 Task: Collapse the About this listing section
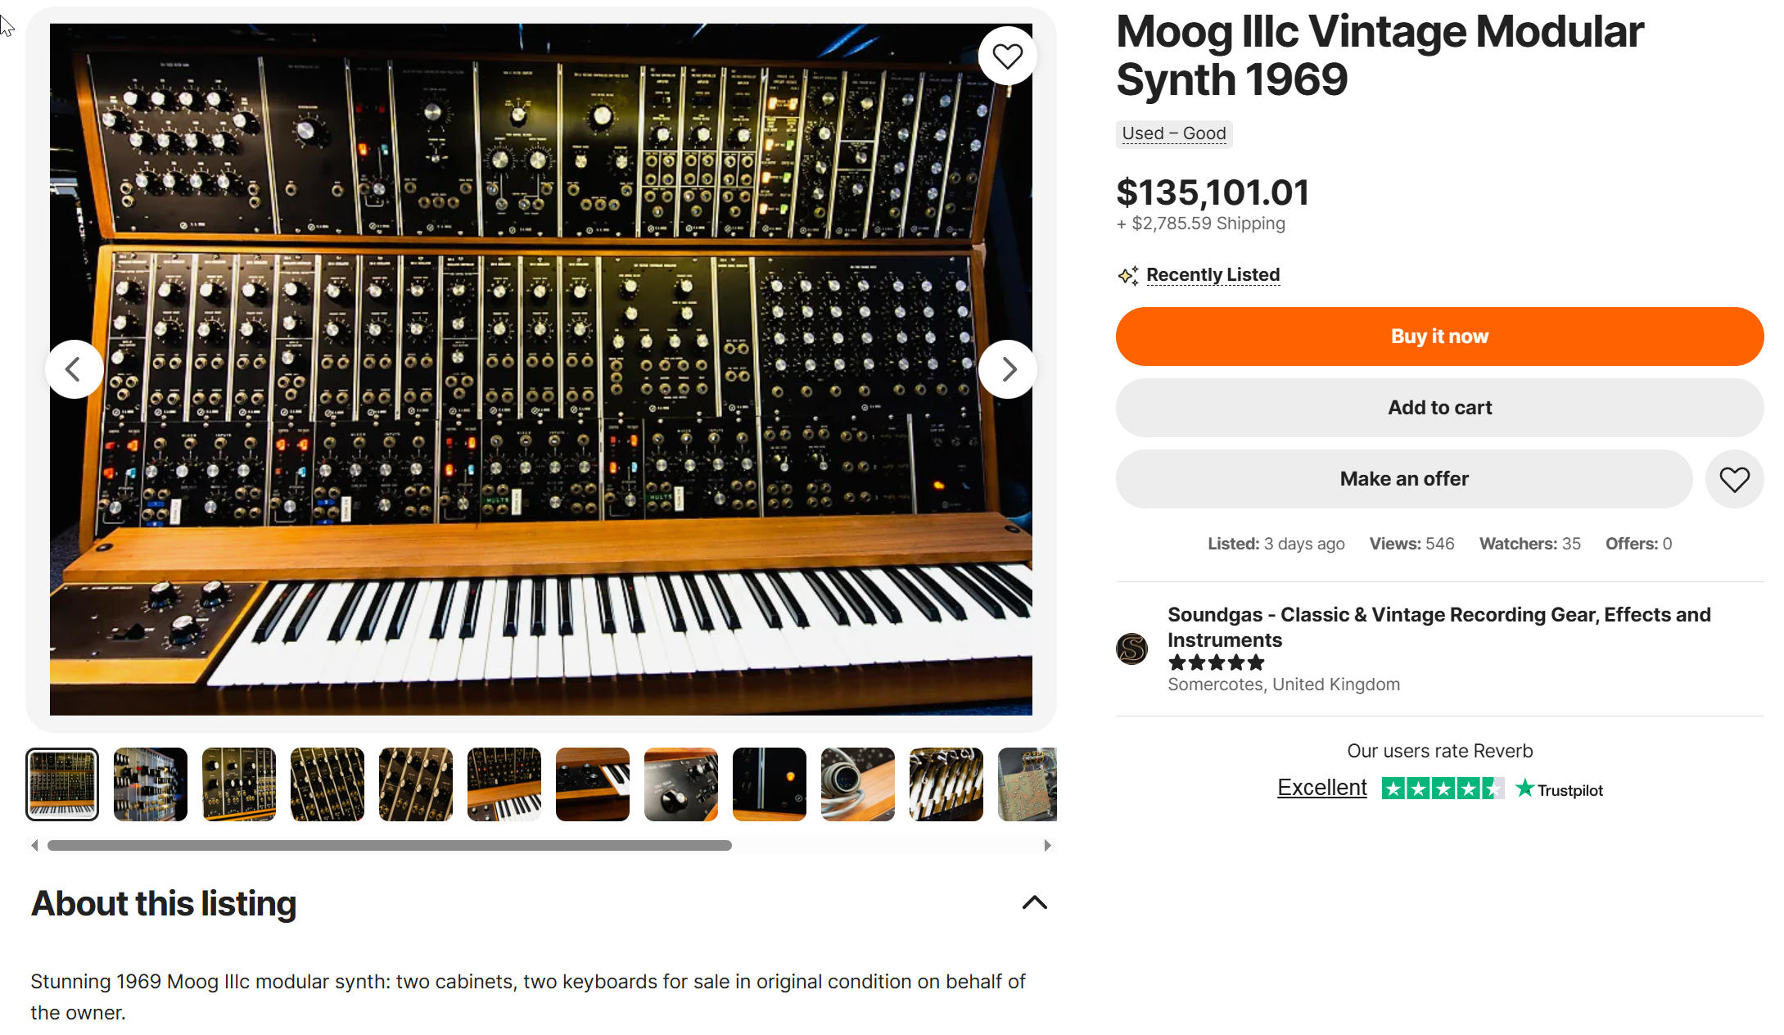pyautogui.click(x=1034, y=902)
